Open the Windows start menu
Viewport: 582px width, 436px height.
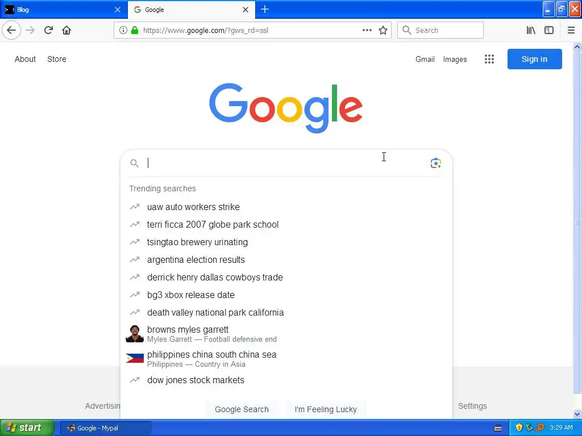click(27, 428)
